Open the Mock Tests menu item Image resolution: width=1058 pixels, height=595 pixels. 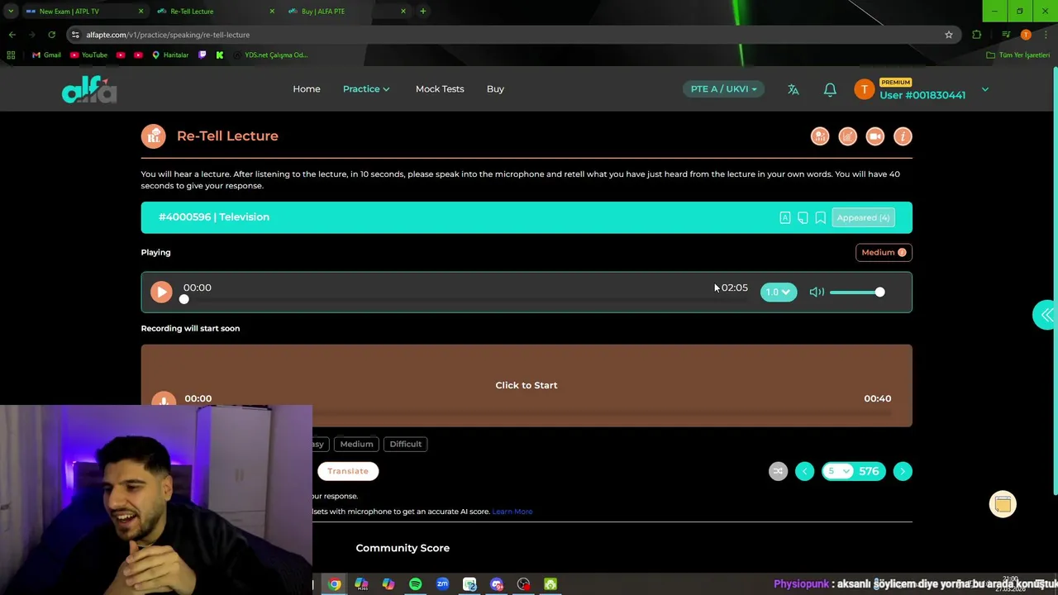pos(440,88)
